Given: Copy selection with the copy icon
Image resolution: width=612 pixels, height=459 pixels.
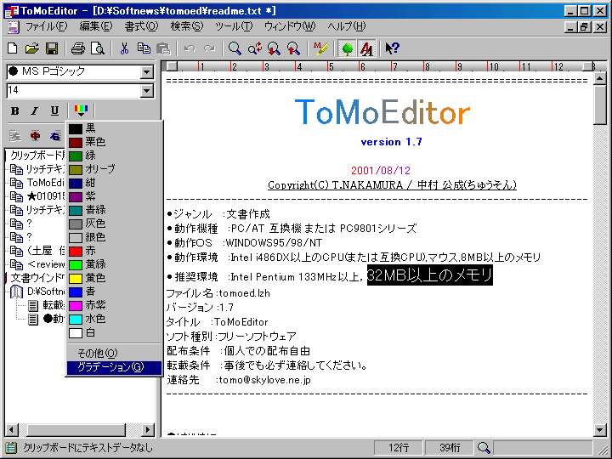Looking at the screenshot, I should click(x=144, y=48).
